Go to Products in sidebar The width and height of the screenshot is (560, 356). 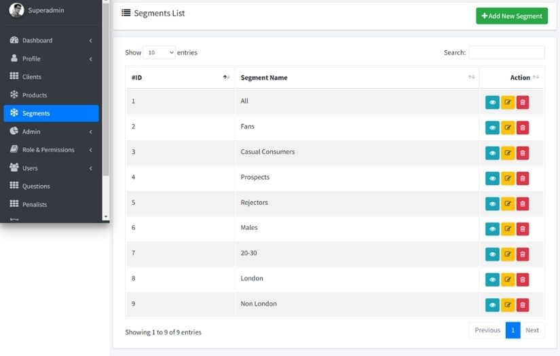click(x=35, y=96)
